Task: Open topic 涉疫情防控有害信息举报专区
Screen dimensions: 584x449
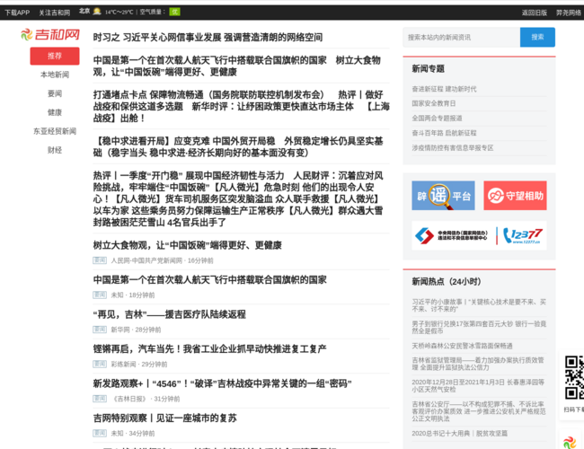Action: tap(453, 148)
